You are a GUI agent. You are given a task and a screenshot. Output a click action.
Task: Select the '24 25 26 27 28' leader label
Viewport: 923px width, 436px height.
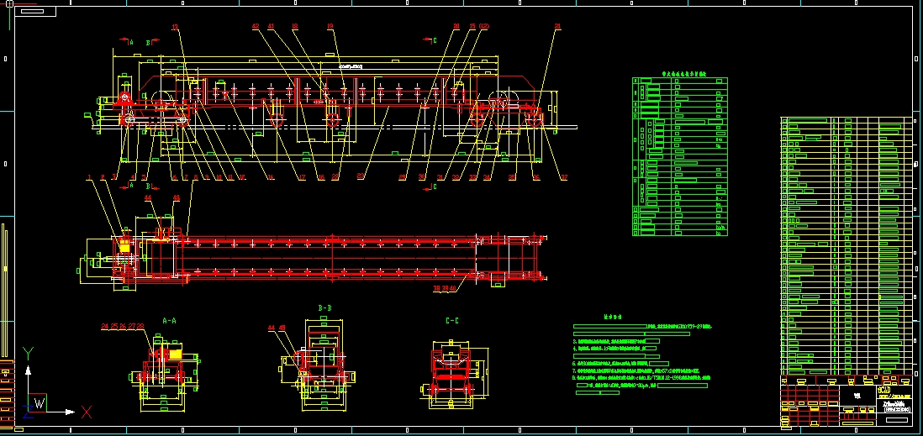click(x=123, y=326)
